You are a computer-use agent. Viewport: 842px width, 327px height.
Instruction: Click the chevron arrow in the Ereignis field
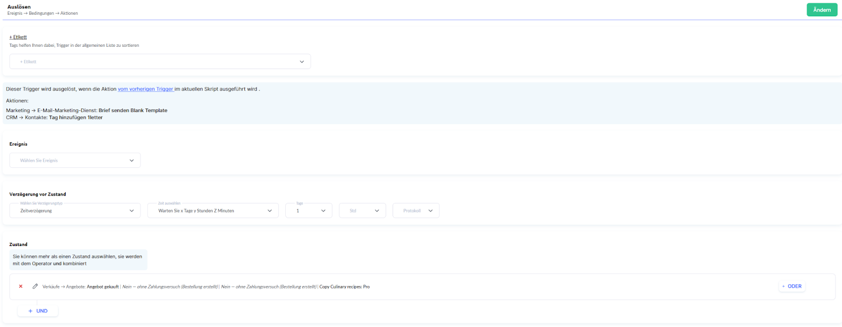coord(132,160)
